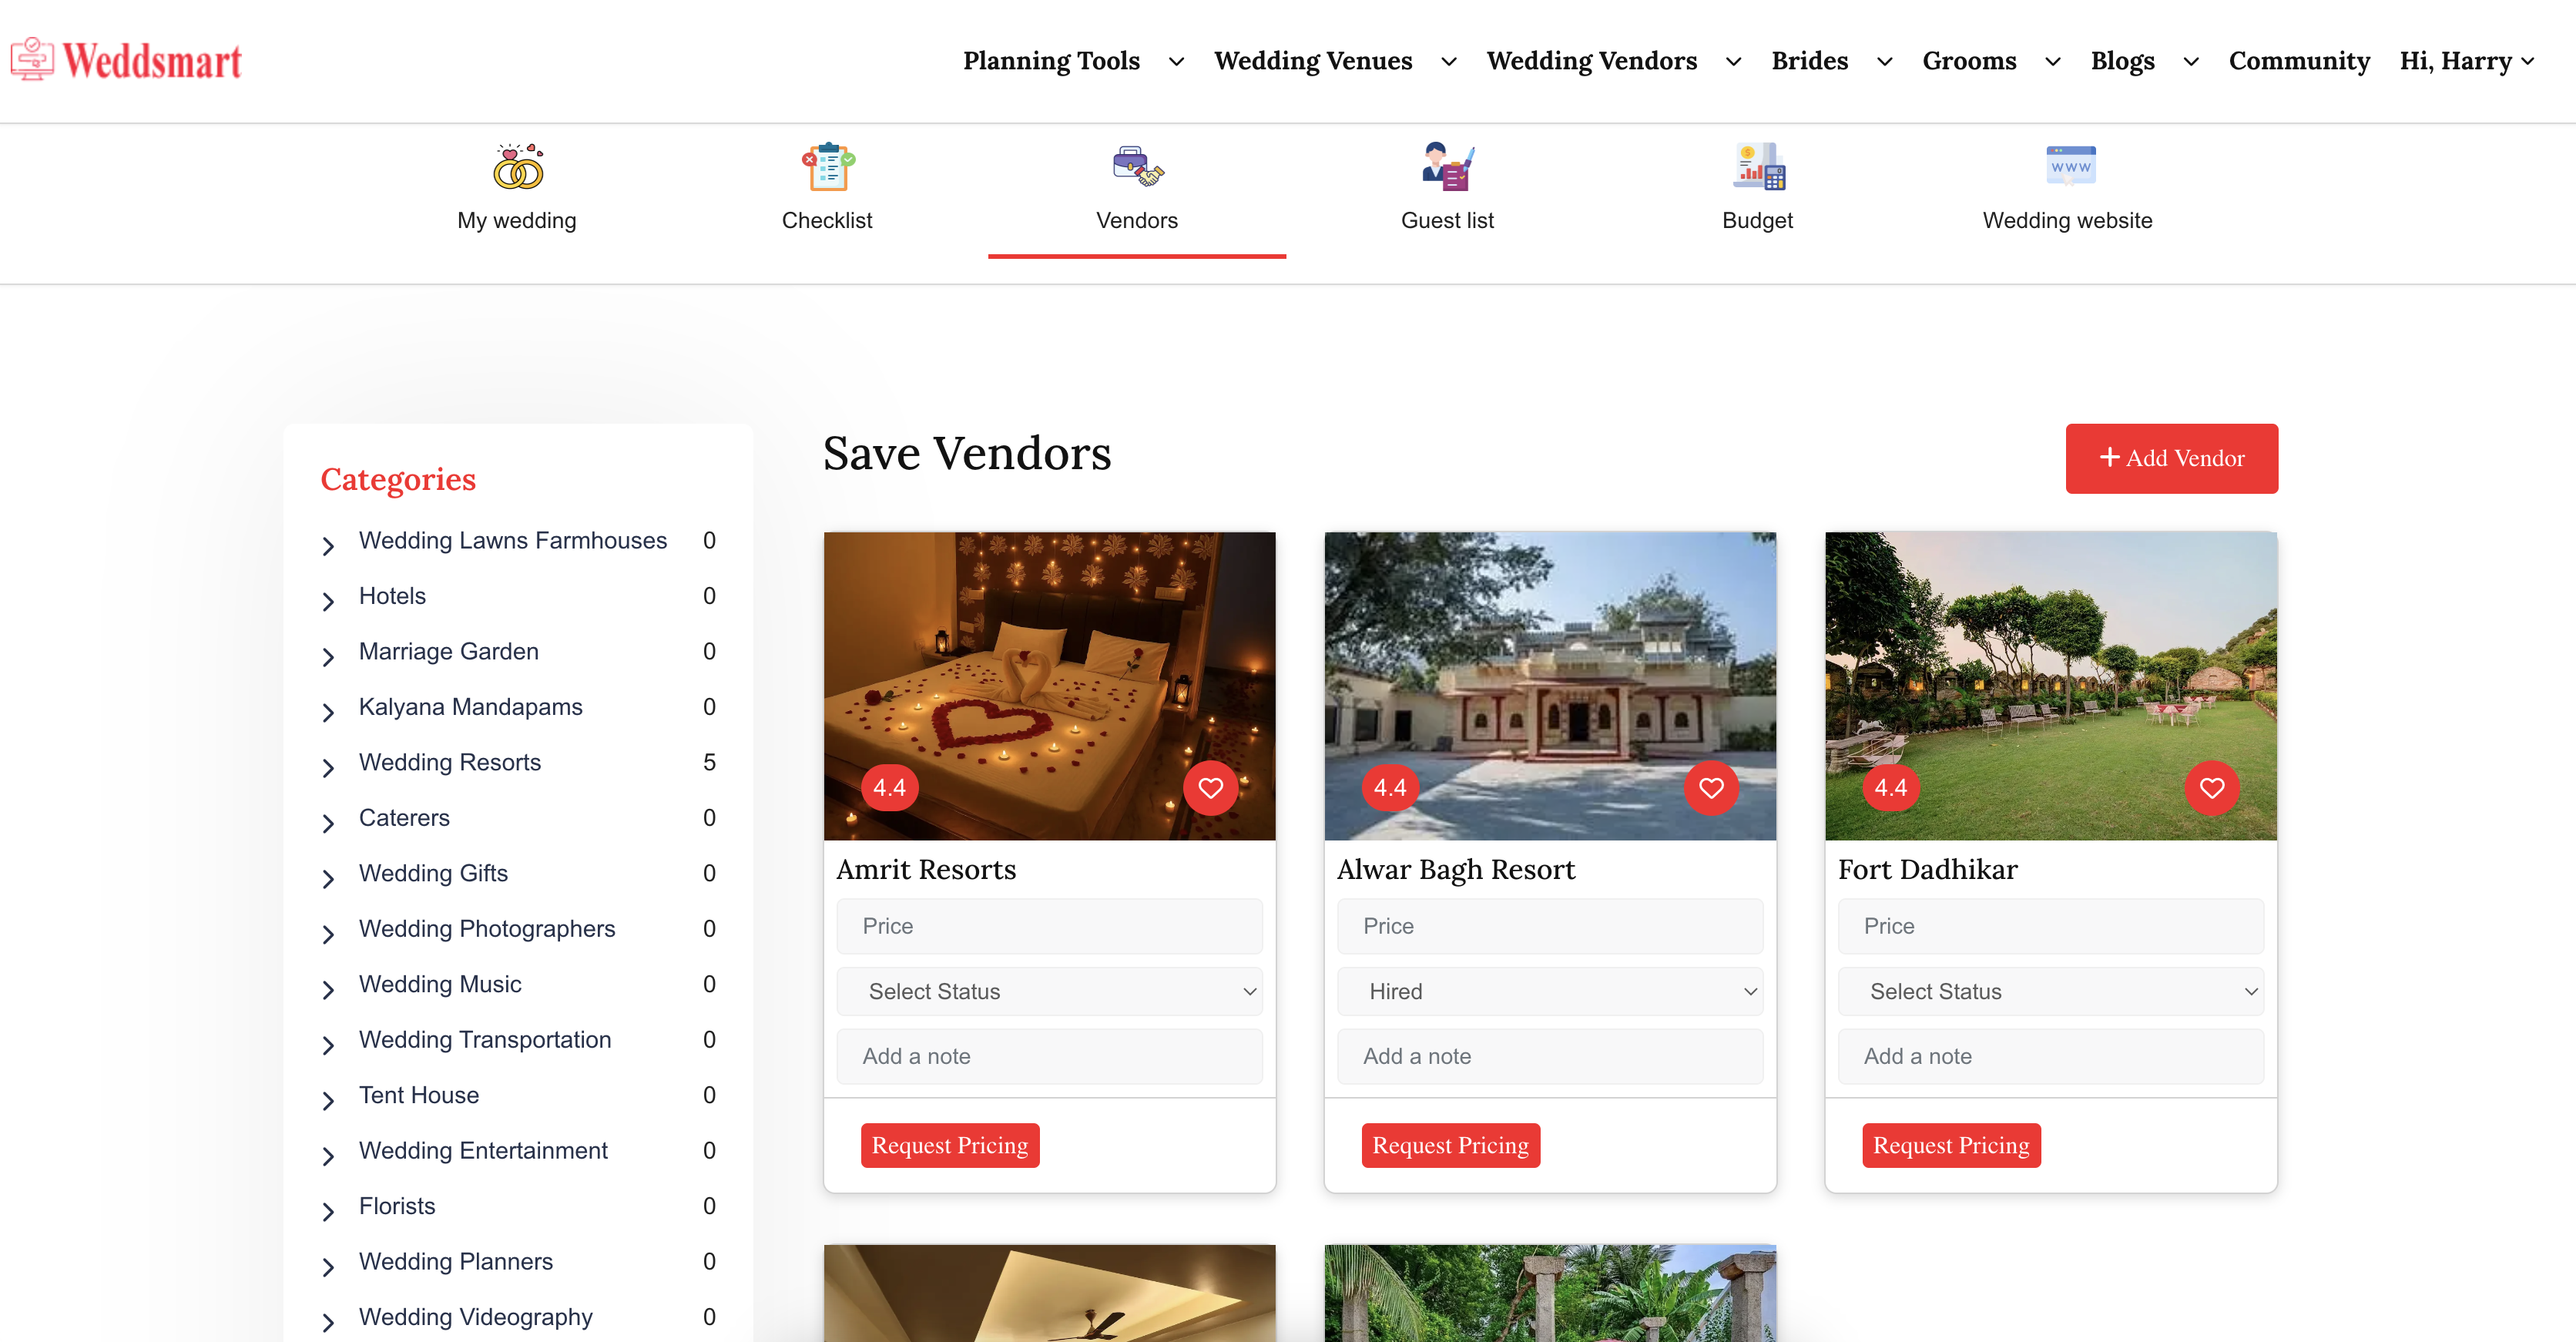Select the Guest list icon

[x=1447, y=166]
